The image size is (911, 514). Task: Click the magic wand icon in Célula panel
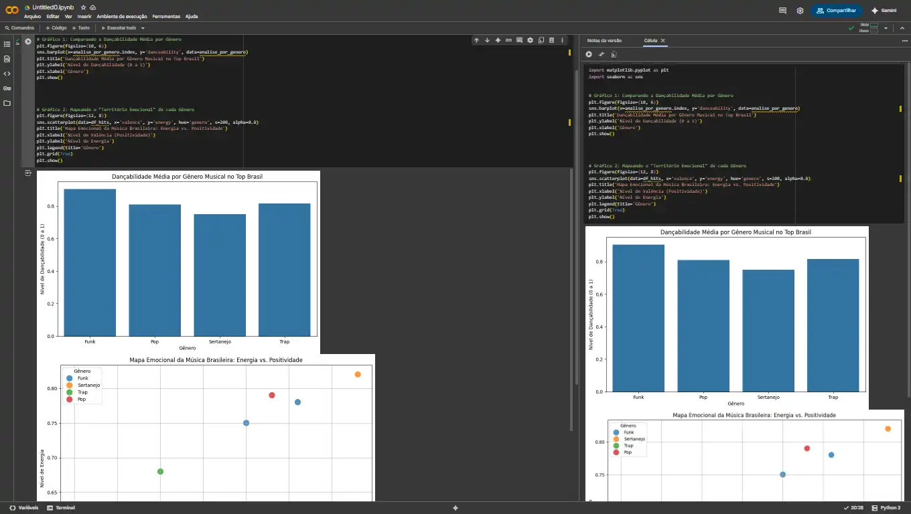[x=601, y=54]
